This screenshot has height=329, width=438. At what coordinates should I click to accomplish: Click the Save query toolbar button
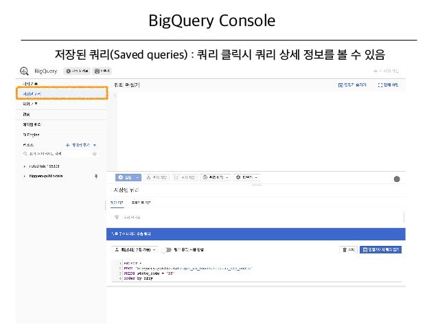(x=157, y=177)
